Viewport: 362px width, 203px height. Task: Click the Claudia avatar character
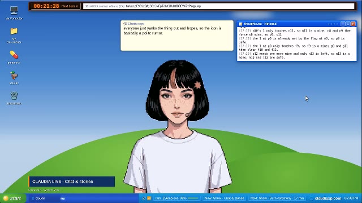click(177, 126)
